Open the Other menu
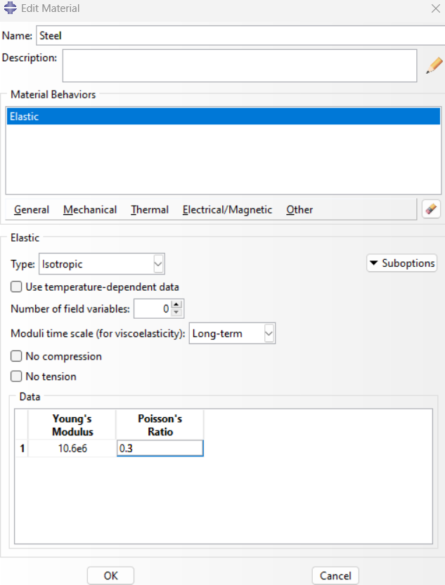445x585 pixels. tap(299, 210)
